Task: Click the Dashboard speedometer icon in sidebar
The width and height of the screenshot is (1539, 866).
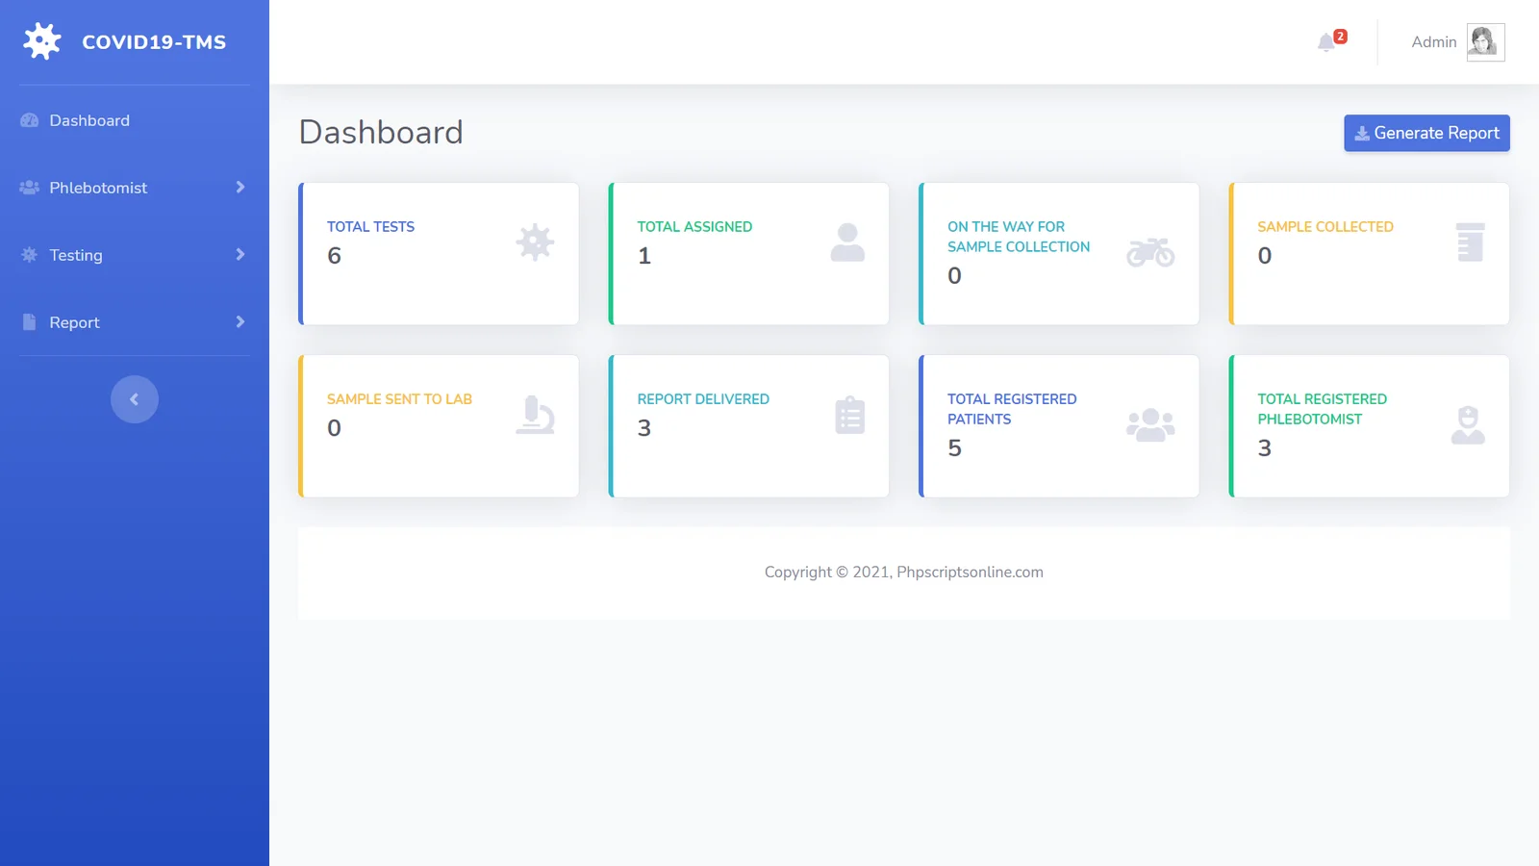Action: point(30,120)
